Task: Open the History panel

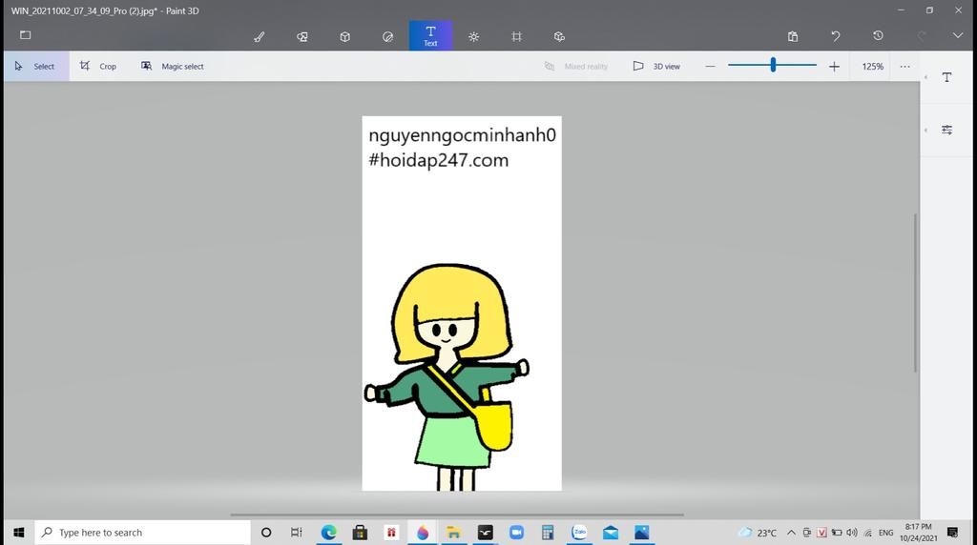Action: click(878, 35)
